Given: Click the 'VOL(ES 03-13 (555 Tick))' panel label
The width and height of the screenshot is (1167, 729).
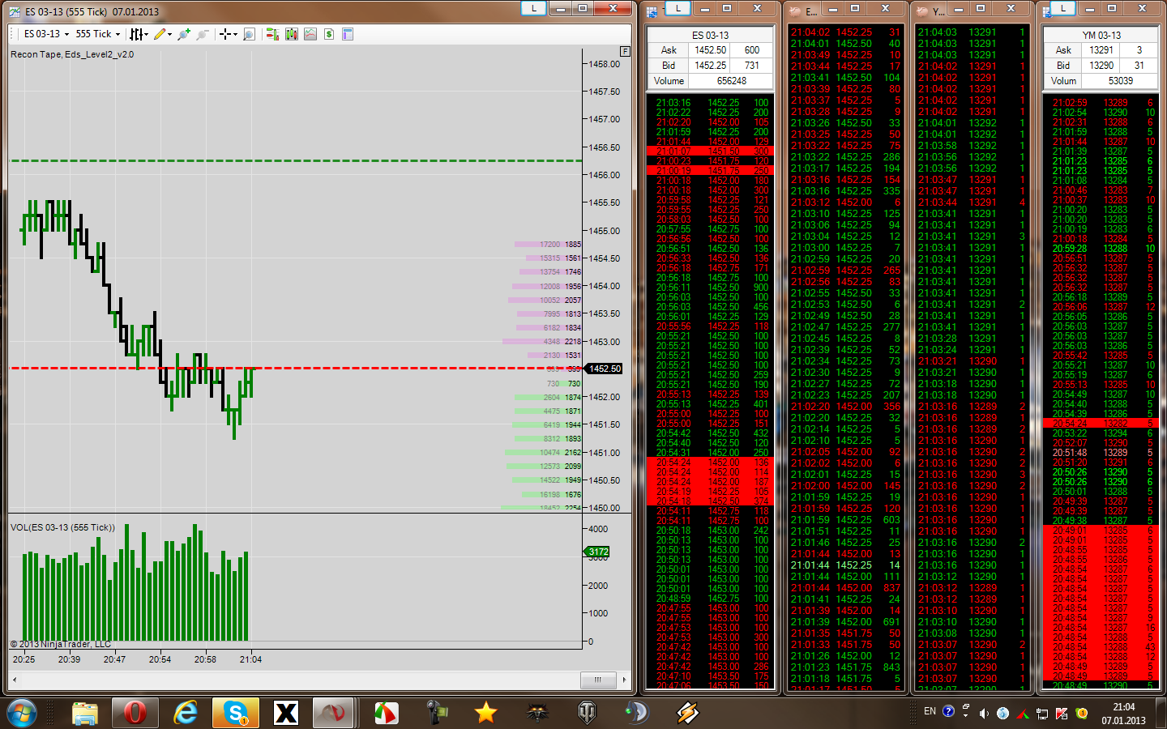Looking at the screenshot, I should pyautogui.click(x=62, y=527).
